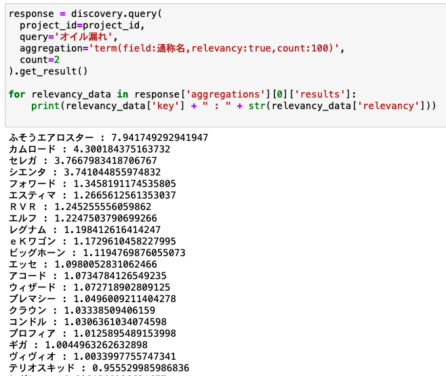Click output row 'ギガ : 1.0044963262632898'

point(78,345)
